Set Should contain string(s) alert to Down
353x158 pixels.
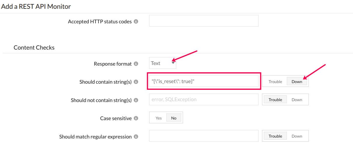pyautogui.click(x=297, y=82)
